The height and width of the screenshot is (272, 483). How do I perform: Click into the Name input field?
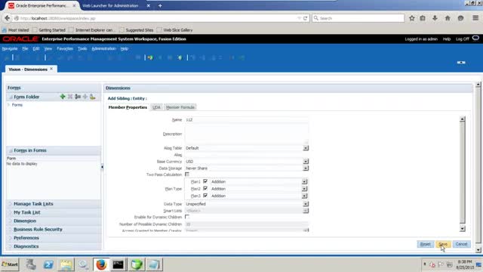coord(247,119)
